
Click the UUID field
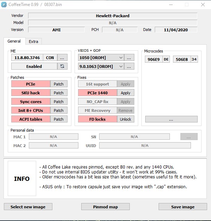pos(145,145)
